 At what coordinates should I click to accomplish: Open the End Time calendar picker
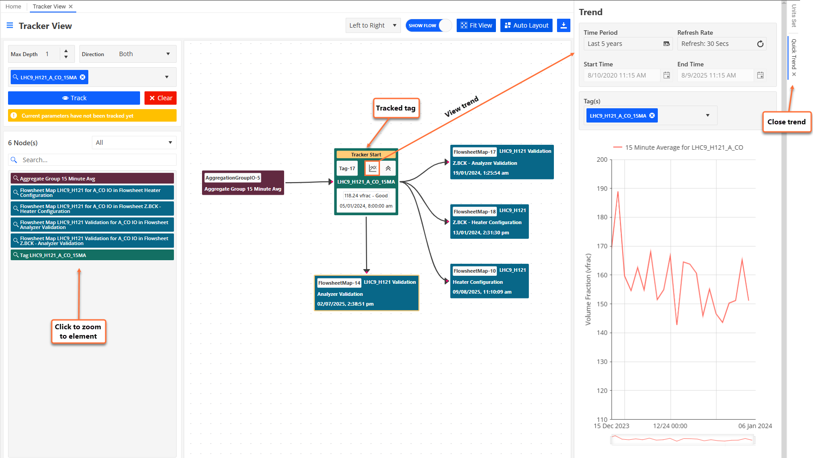(x=760, y=75)
